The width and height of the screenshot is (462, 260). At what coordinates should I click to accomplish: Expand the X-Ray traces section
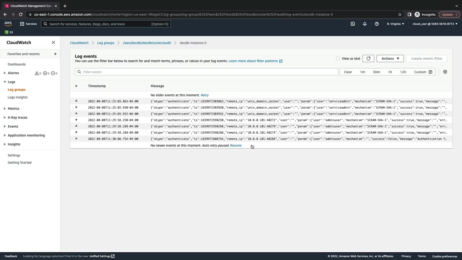point(5,117)
